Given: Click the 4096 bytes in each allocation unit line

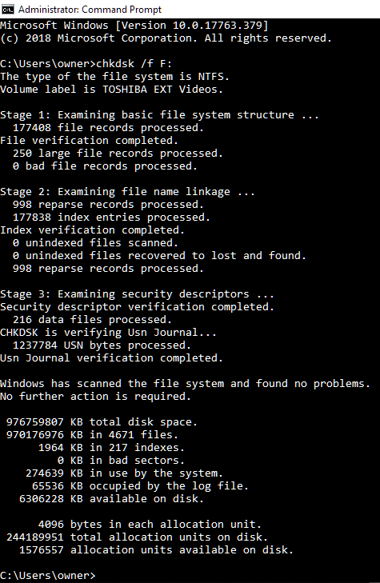Looking at the screenshot, I should [x=150, y=525].
